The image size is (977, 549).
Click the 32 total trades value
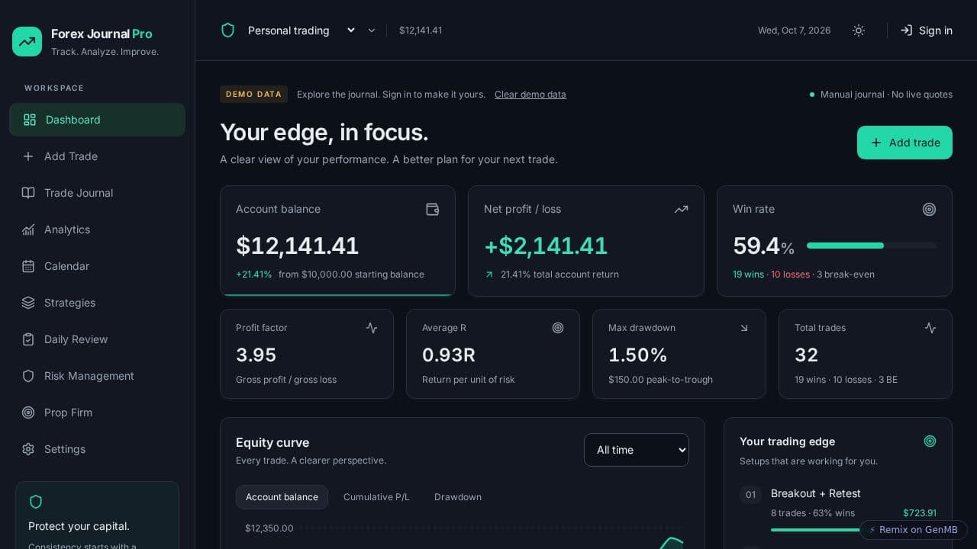(806, 355)
